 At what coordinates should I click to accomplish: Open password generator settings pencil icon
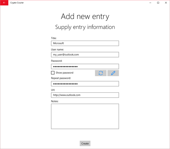113,73
